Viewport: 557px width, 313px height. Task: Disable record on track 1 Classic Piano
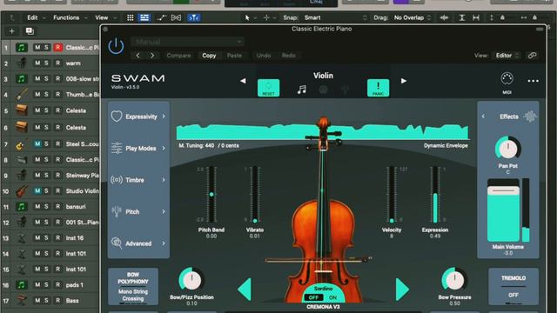coord(58,47)
